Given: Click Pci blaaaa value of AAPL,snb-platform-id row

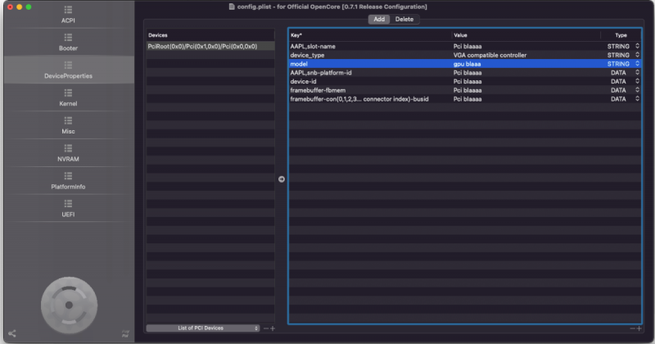Looking at the screenshot, I should click(468, 73).
